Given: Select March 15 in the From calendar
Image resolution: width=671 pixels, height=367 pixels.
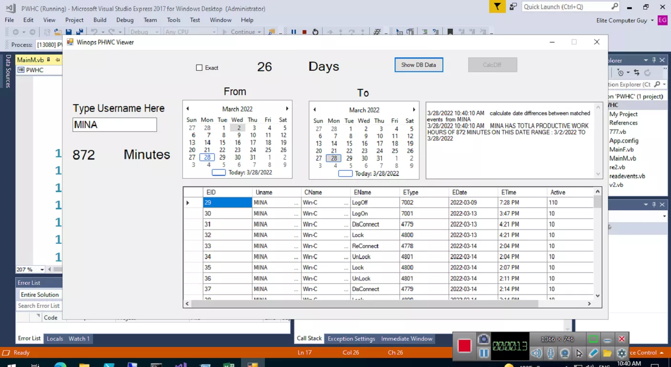Looking at the screenshot, I should click(222, 142).
